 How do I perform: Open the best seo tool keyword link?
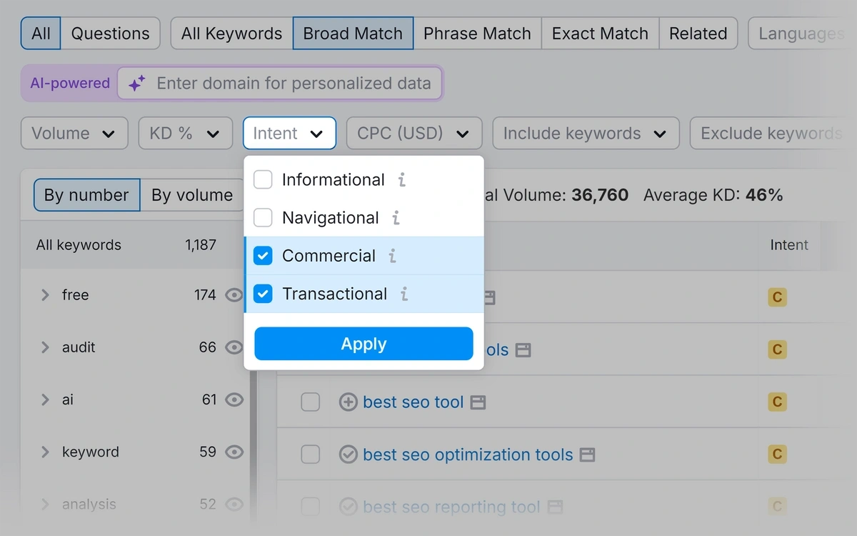(414, 402)
